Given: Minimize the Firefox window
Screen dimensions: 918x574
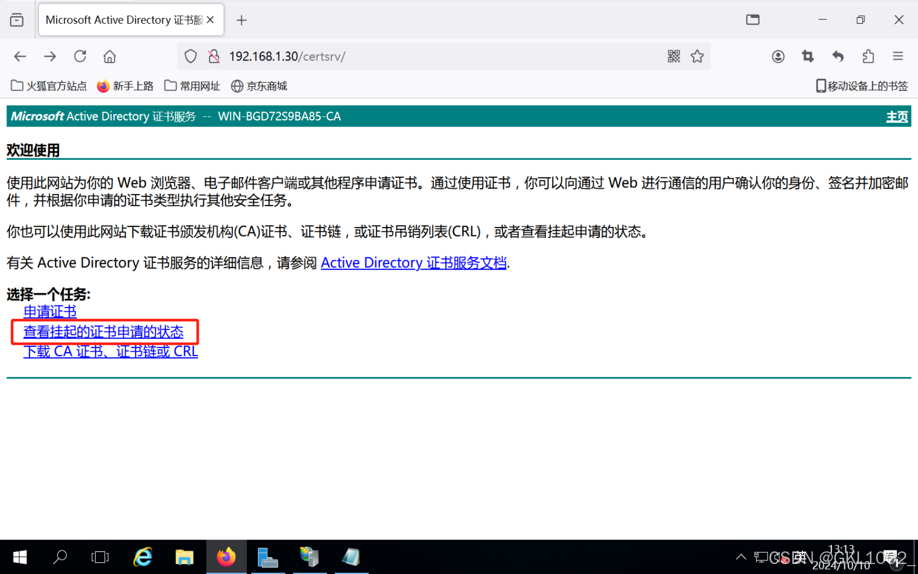Looking at the screenshot, I should click(x=823, y=20).
